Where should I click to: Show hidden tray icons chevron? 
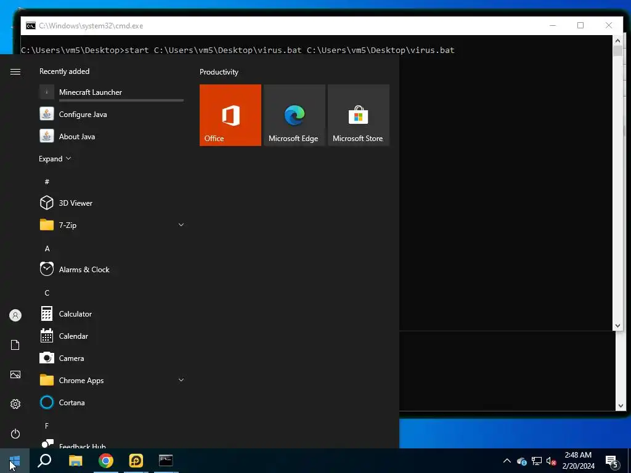click(x=507, y=461)
